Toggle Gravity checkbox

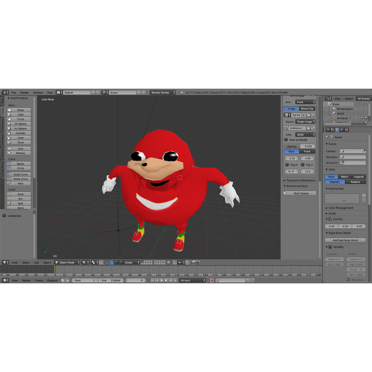tap(330, 219)
